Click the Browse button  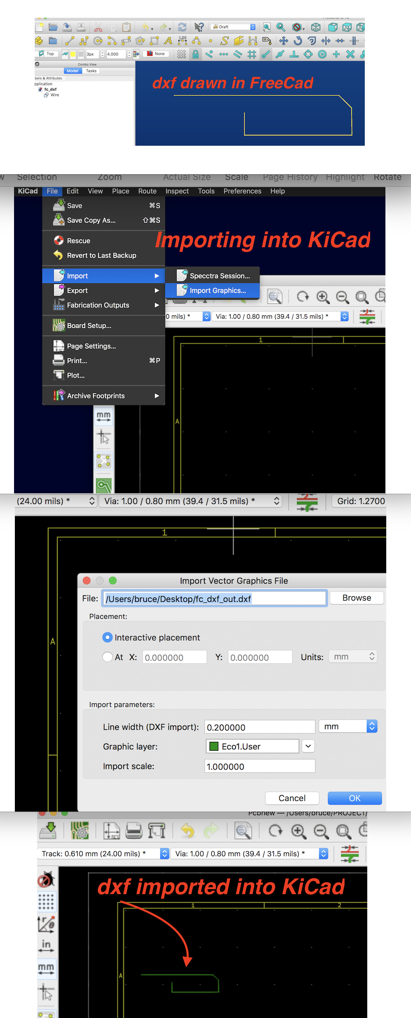[x=357, y=598]
